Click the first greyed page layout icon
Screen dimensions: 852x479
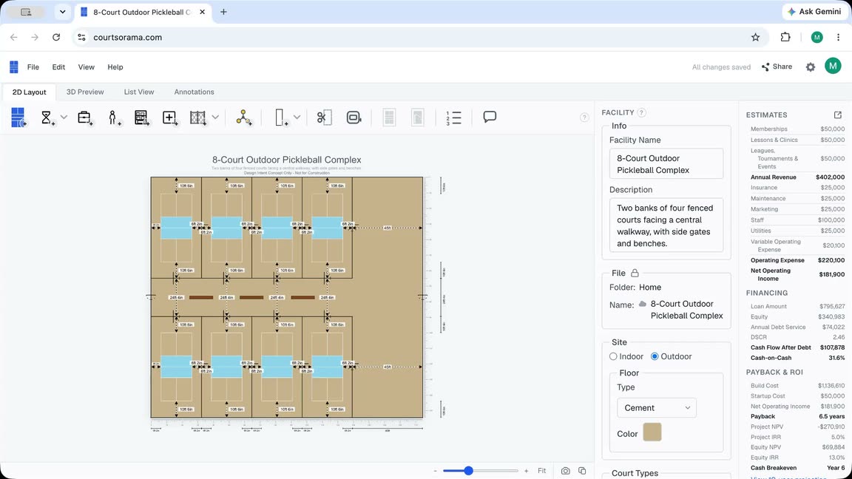[389, 118]
